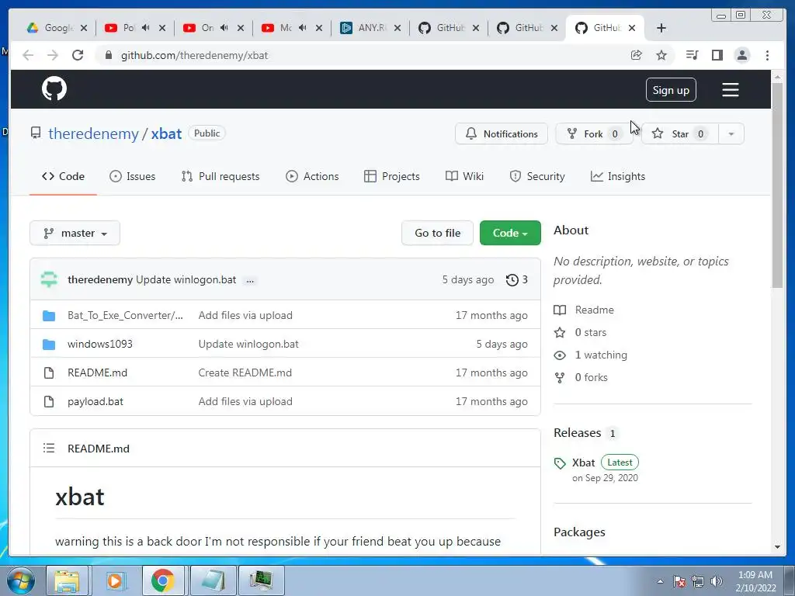Viewport: 795px width, 596px height.
Task: Open the Chrome side panel icon
Action: [717, 55]
